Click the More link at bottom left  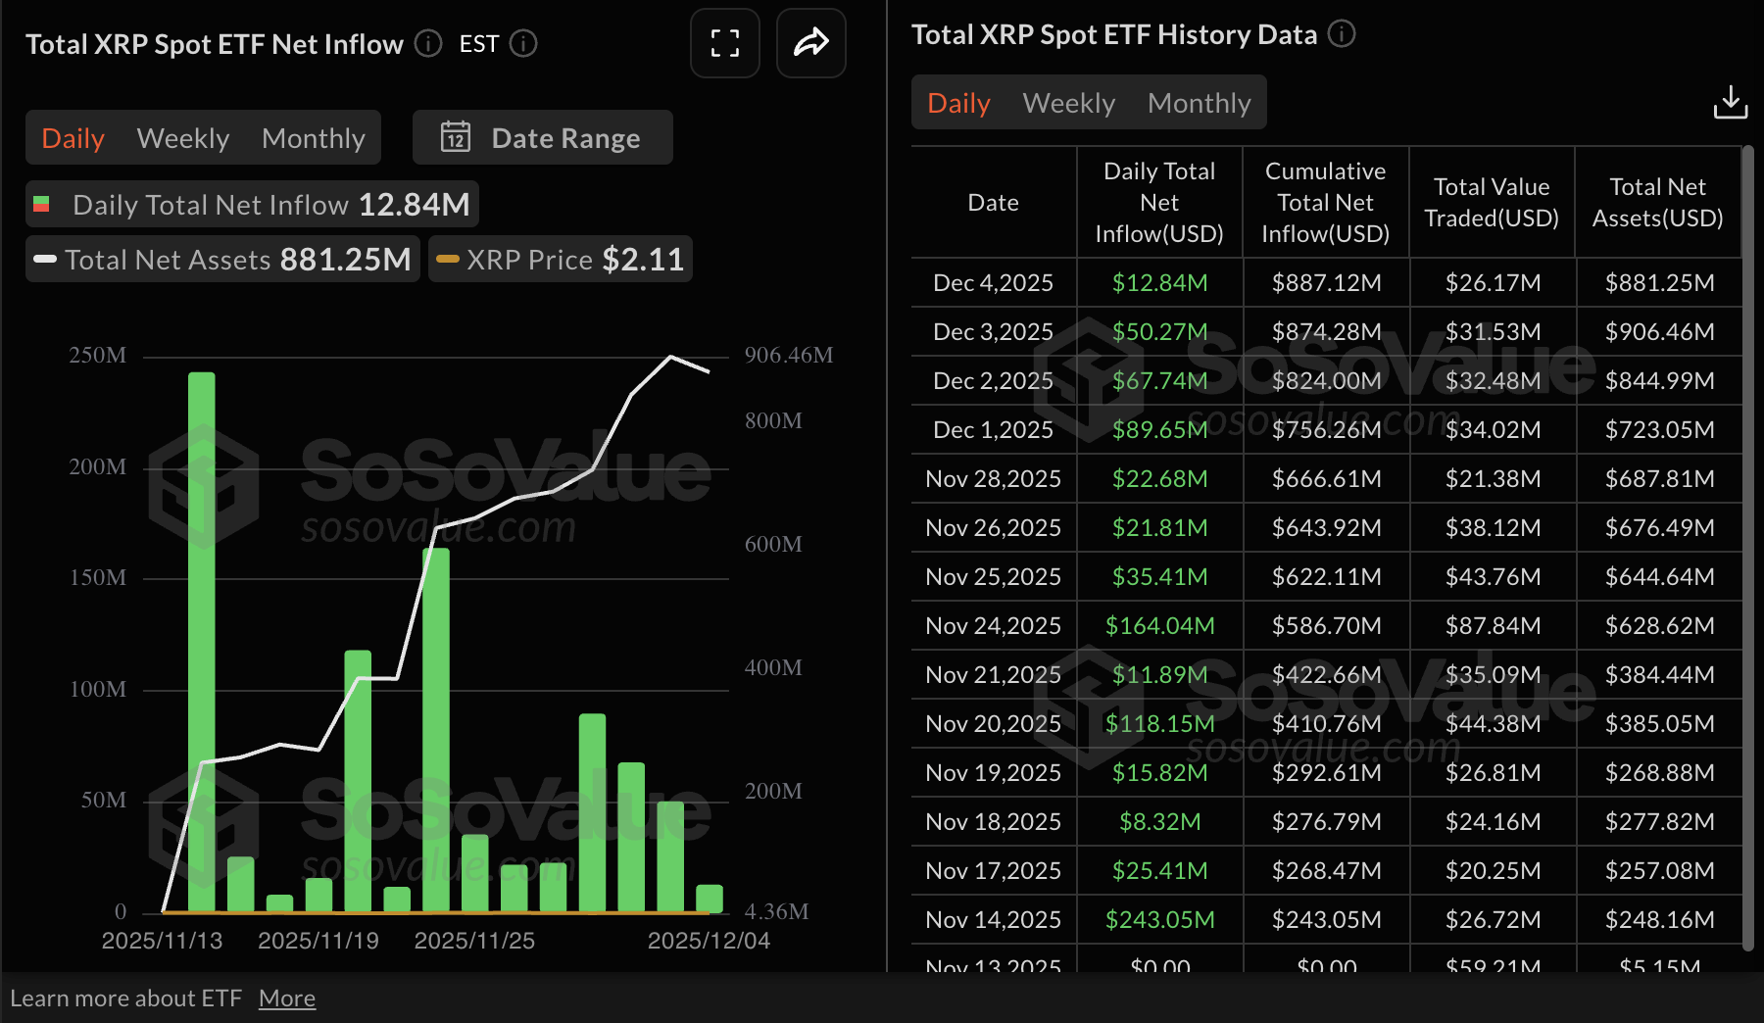287,998
